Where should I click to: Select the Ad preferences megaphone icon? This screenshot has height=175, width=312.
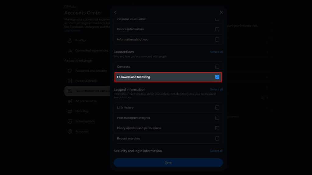coord(70,101)
